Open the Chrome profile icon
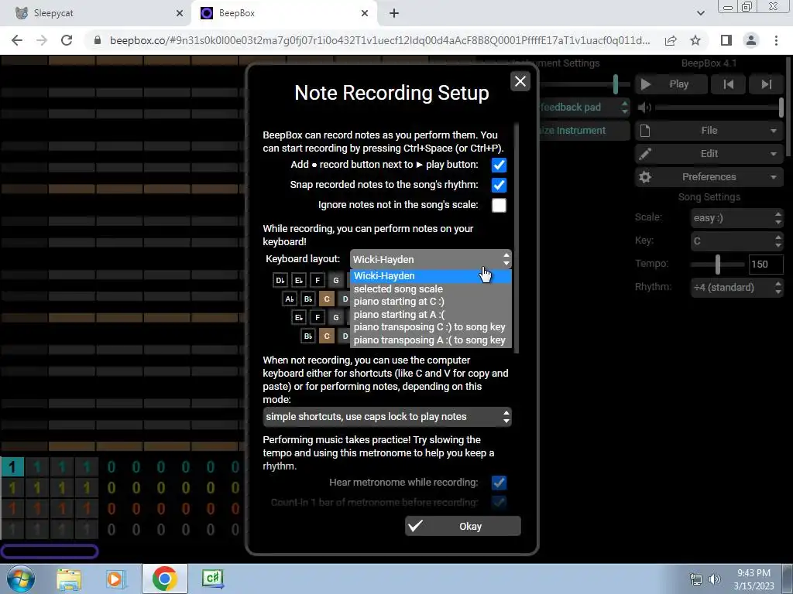Viewport: 793px width, 594px height. click(751, 40)
